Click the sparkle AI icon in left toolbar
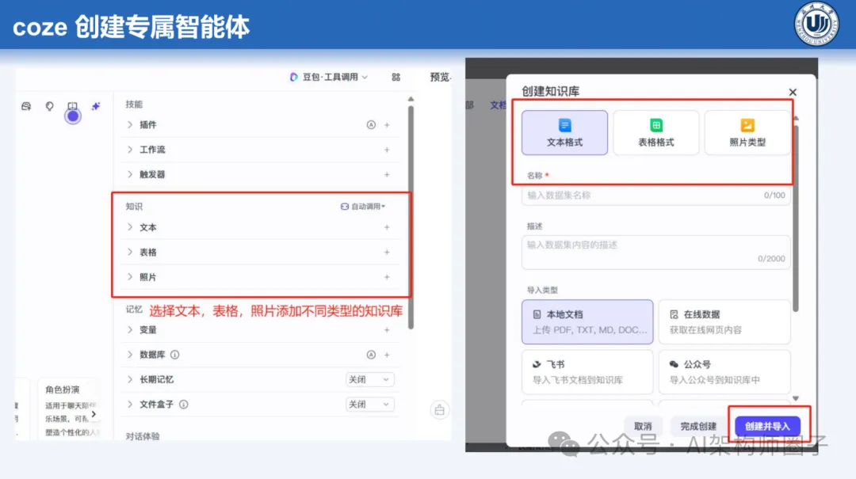Image resolution: width=856 pixels, height=479 pixels. point(96,106)
